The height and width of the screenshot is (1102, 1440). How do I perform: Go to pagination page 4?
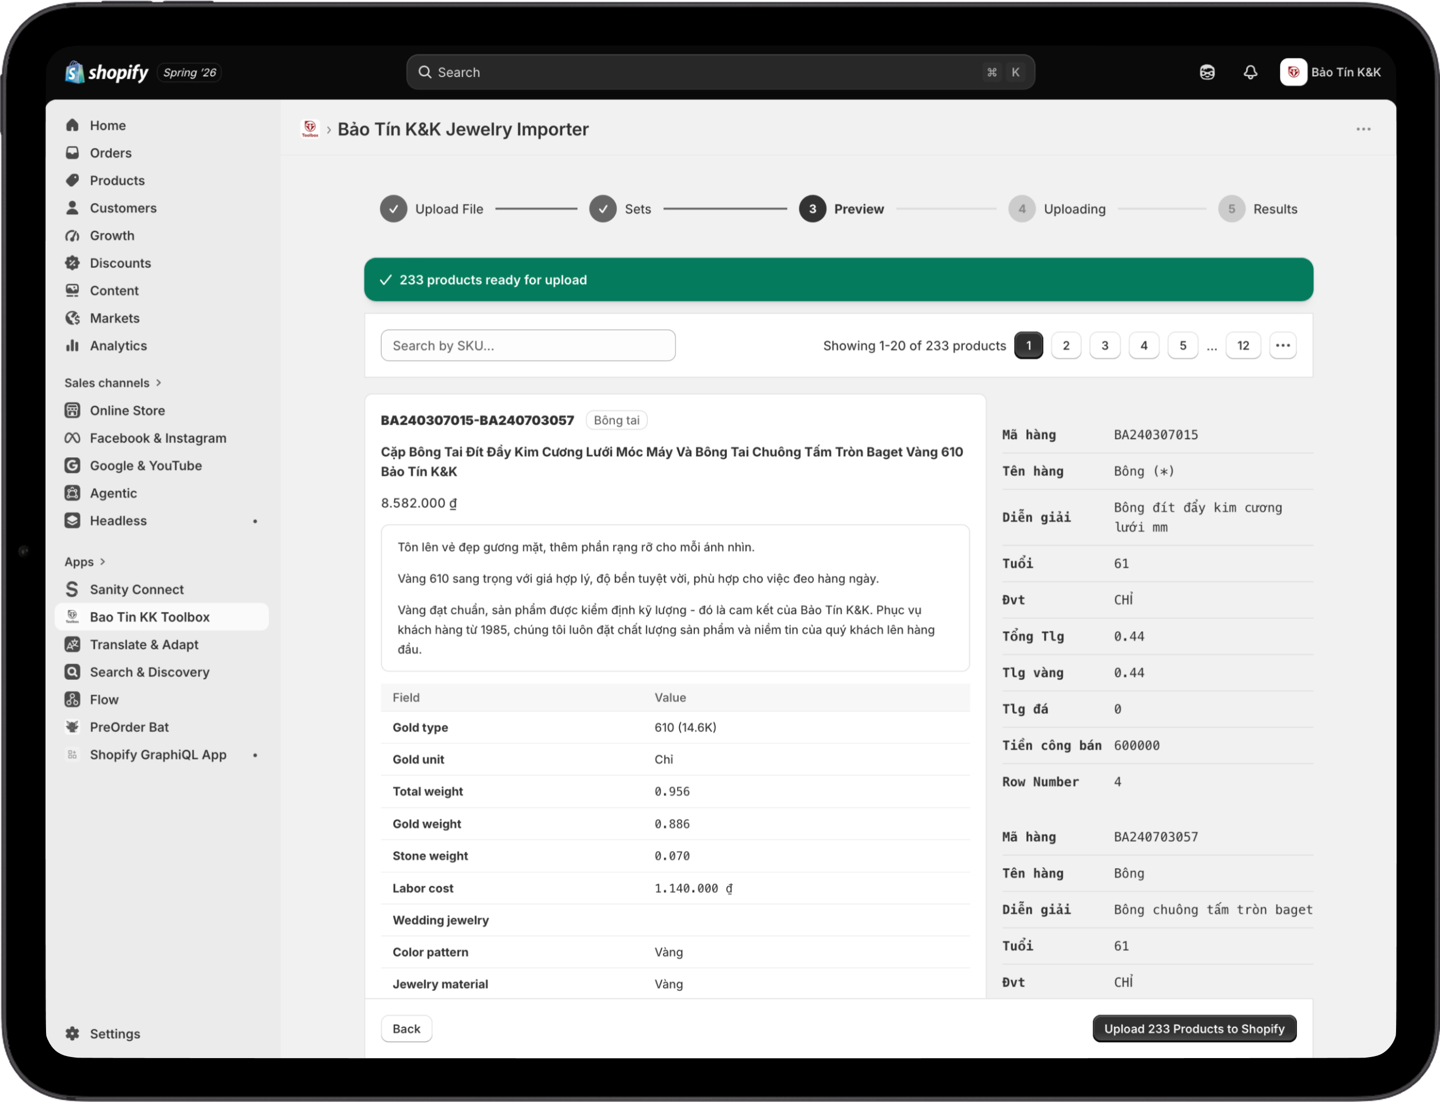click(1144, 346)
